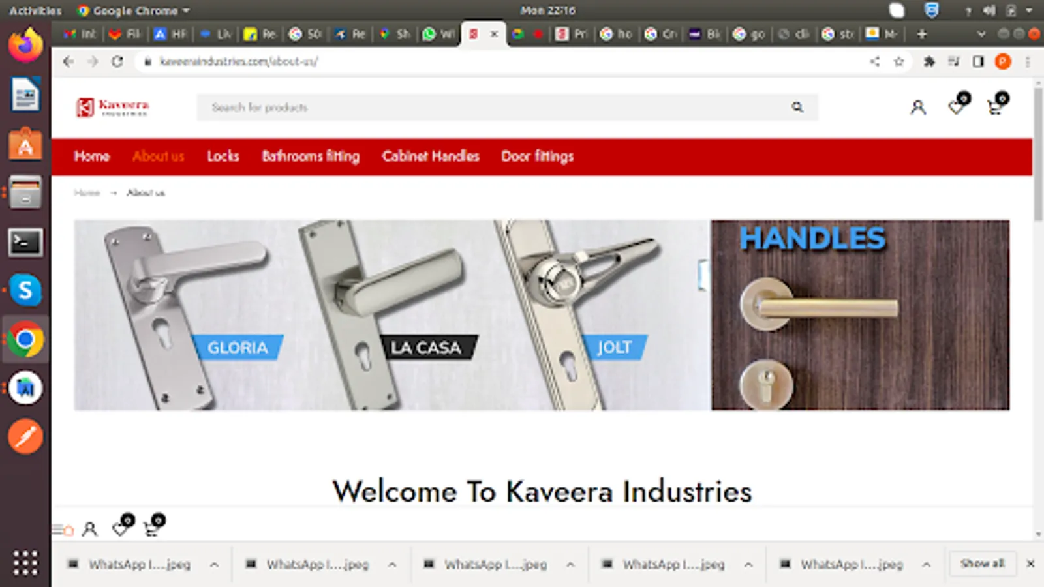Viewport: 1044px width, 587px height.
Task: Switch to the Gmail 'Int' browser tab
Action: (80, 34)
